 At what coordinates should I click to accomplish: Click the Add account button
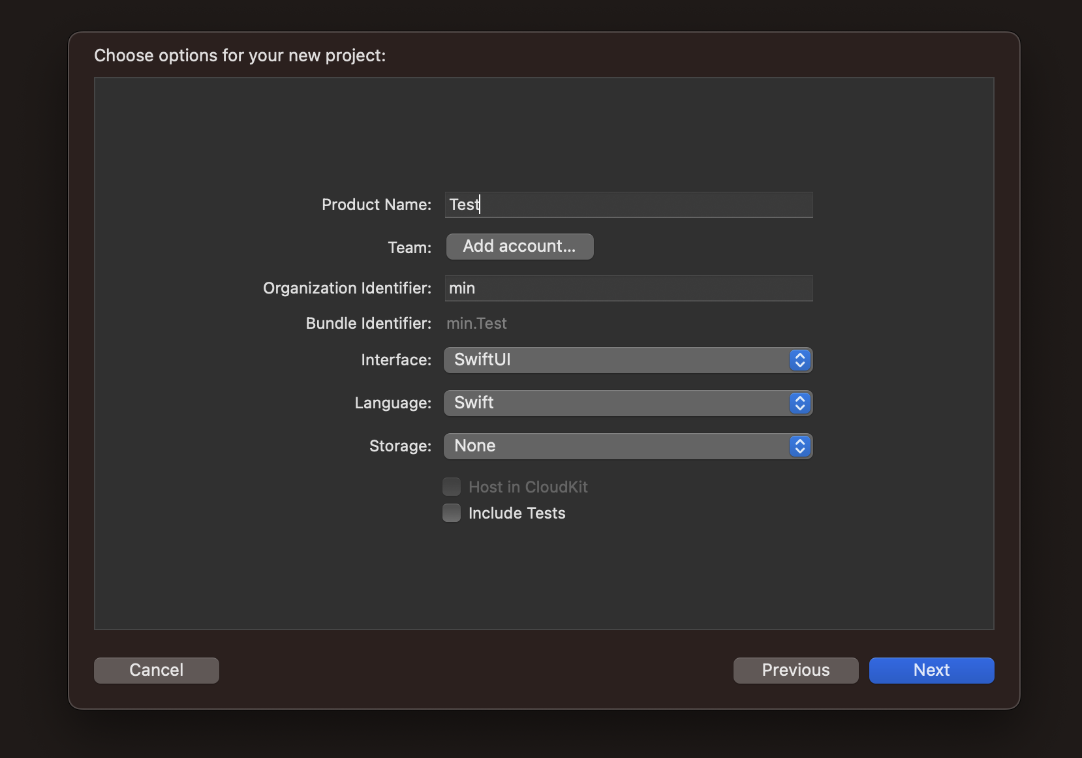pos(519,247)
